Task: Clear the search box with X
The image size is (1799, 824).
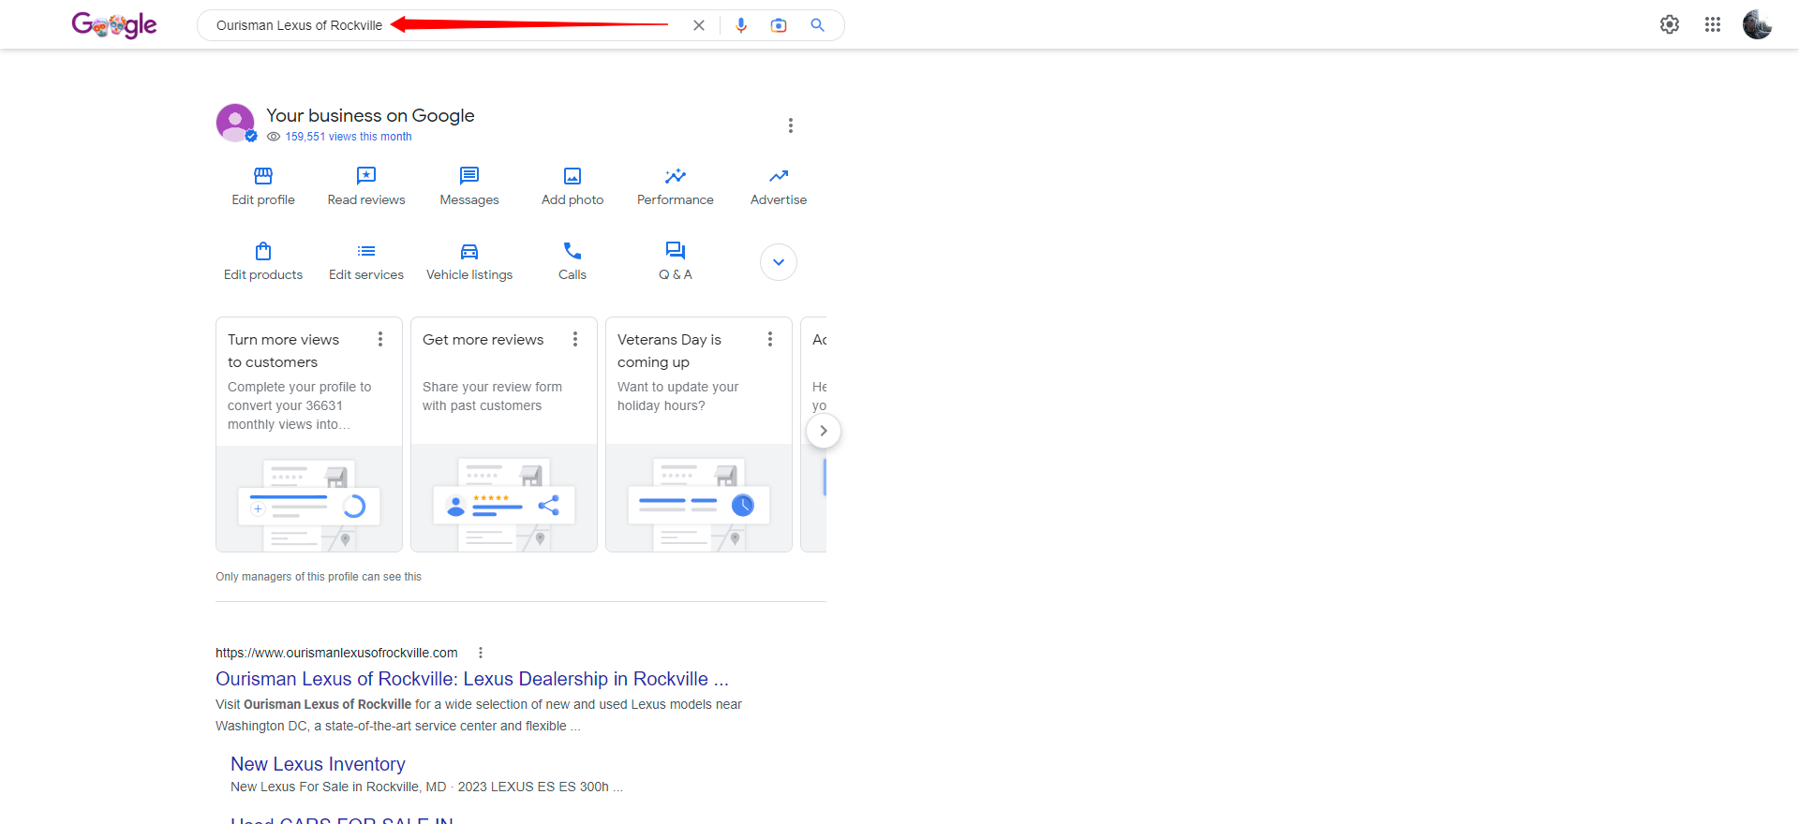Action: 699,25
